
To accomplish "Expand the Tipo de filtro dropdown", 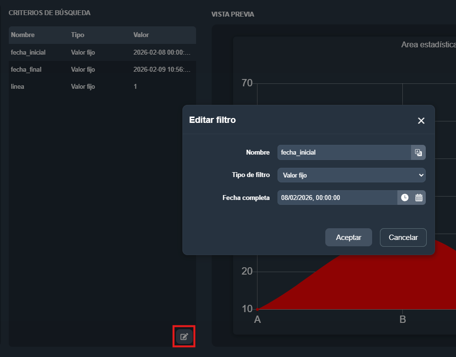I will point(351,175).
